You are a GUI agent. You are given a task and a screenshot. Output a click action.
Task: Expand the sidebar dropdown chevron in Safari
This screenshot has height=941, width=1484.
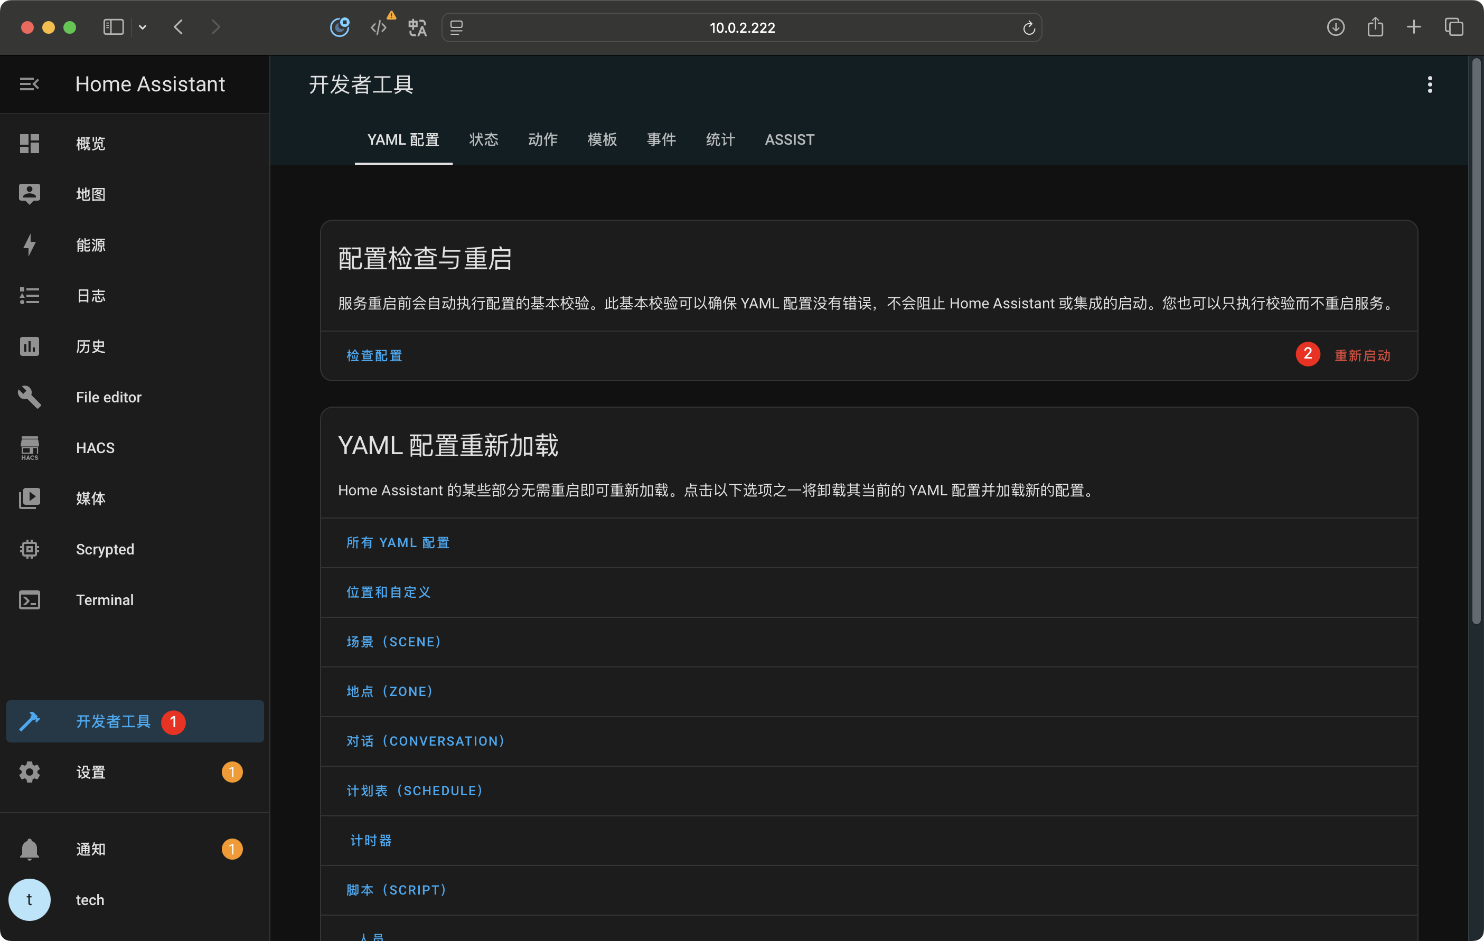click(x=143, y=27)
